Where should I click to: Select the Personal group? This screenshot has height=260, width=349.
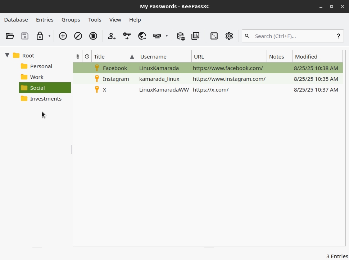(x=41, y=66)
